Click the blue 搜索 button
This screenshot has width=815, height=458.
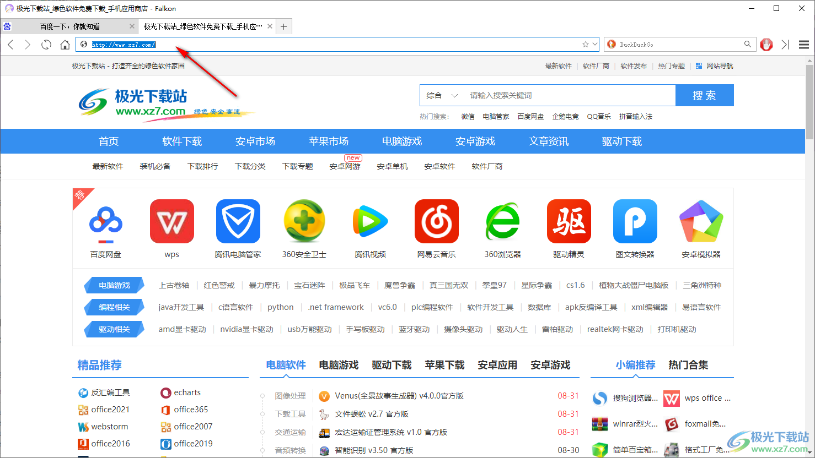[x=705, y=95]
